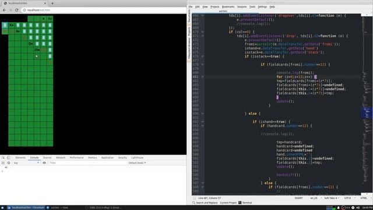373x210 pixels.
Task: Go back in the Chromium browser
Action: click(x=4, y=10)
